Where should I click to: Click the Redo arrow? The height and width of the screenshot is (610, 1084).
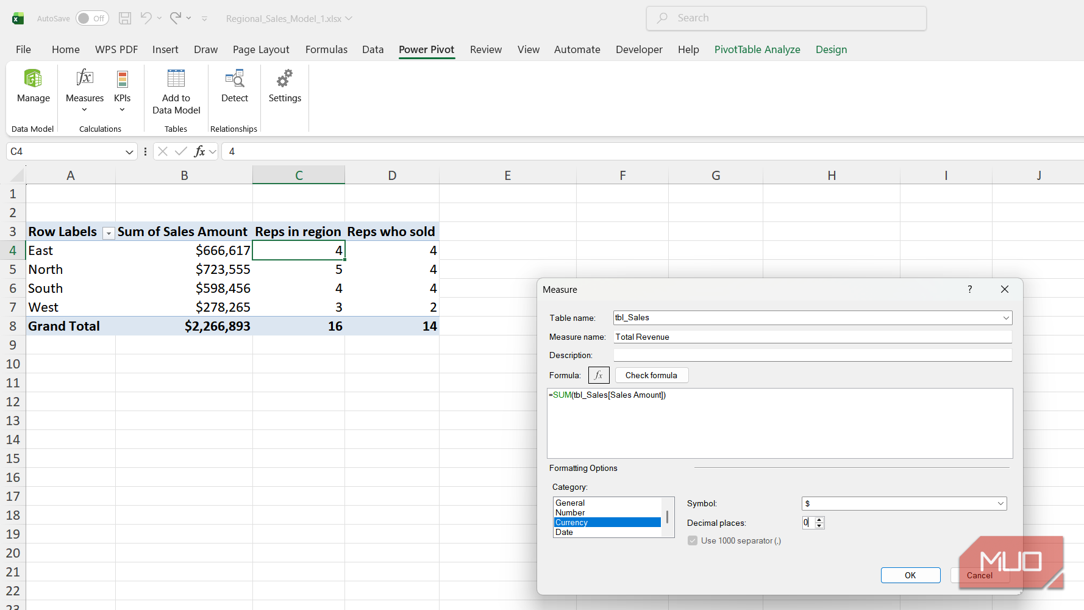[176, 18]
